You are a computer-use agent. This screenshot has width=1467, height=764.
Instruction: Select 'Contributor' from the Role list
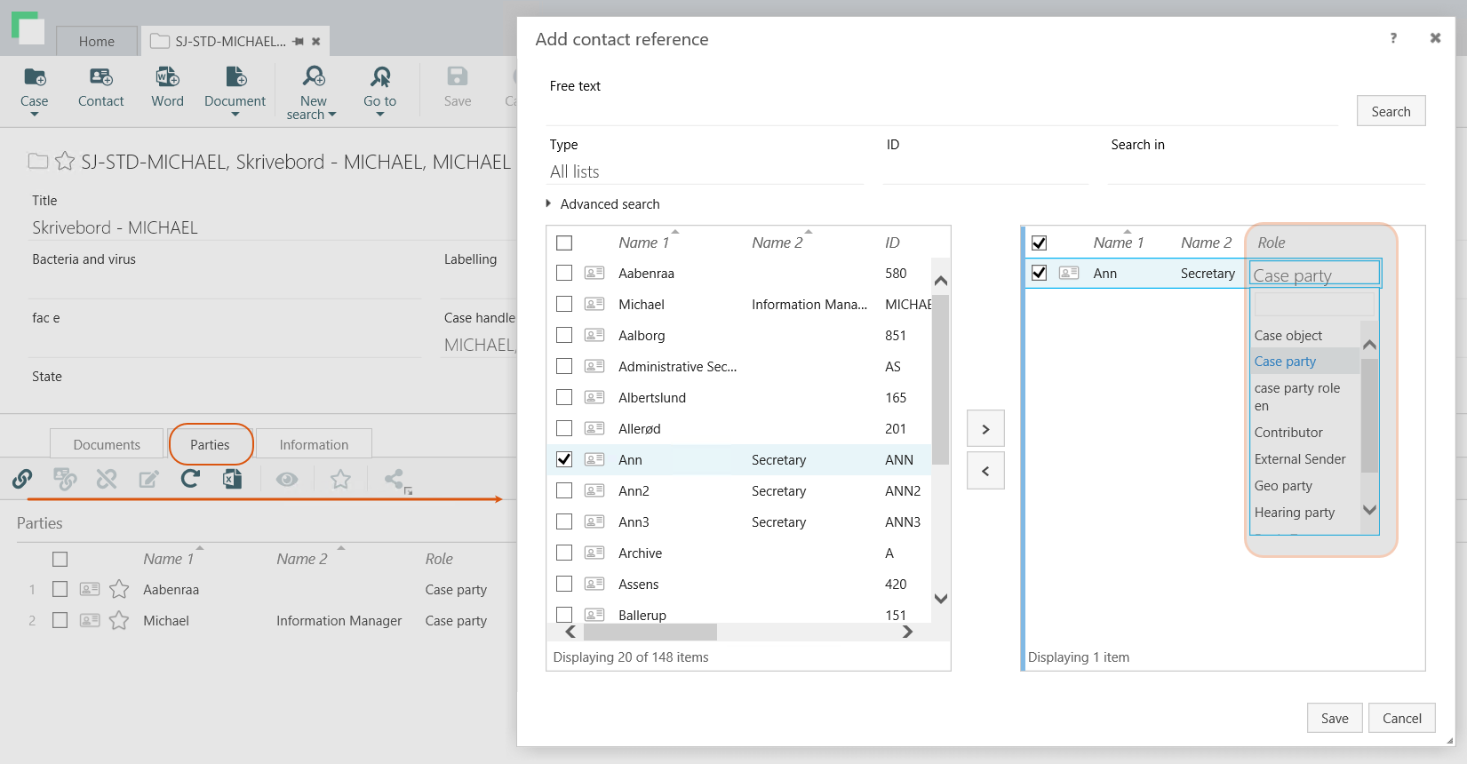coord(1288,433)
